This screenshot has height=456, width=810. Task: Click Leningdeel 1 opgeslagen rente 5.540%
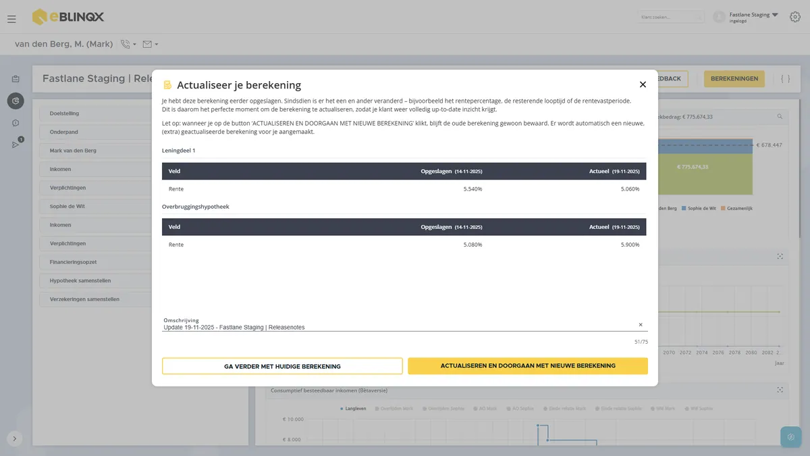coord(473,189)
